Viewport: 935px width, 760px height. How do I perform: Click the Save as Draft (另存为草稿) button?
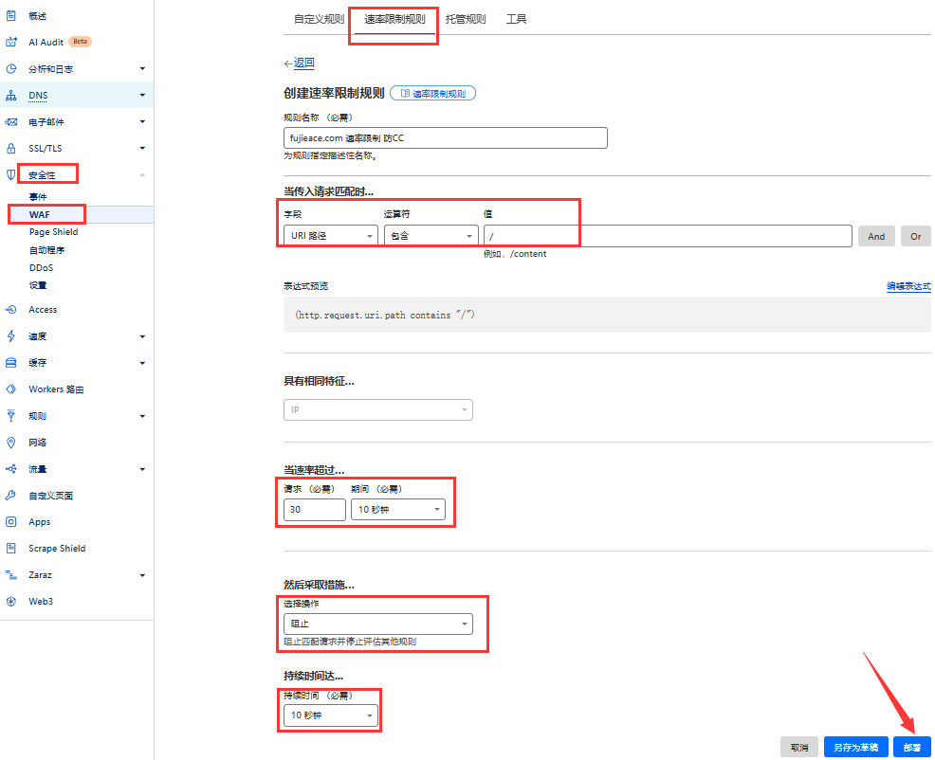(x=855, y=747)
